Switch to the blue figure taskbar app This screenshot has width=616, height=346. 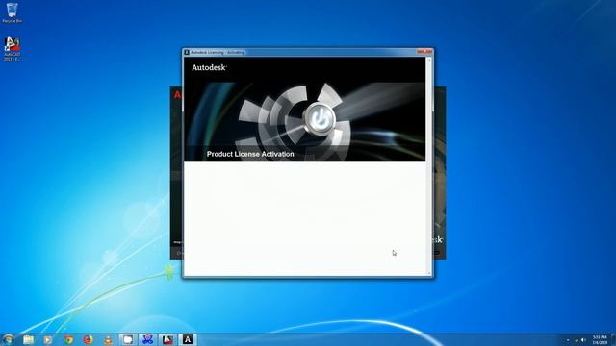tap(147, 339)
